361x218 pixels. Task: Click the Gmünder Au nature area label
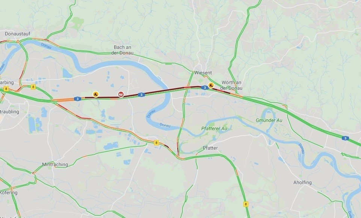[269, 120]
